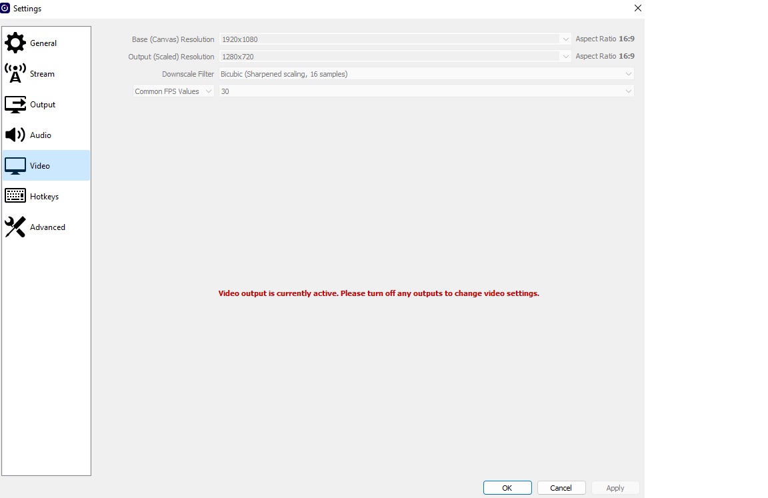Close the Settings window
The image size is (768, 498).
637,9
